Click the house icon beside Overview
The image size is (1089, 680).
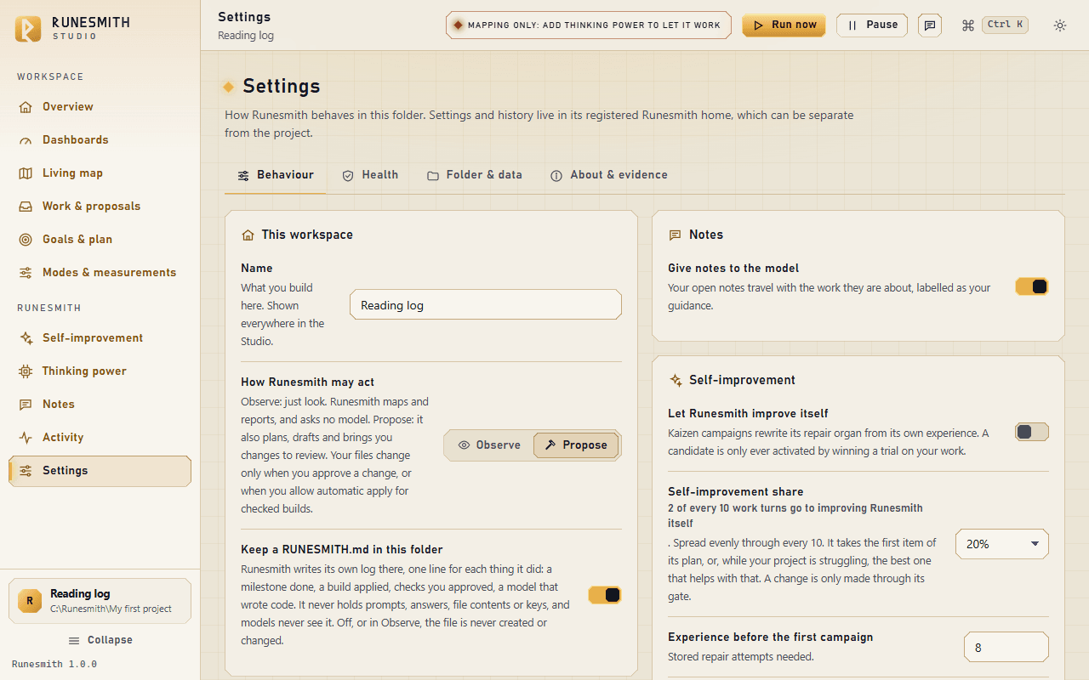(x=26, y=107)
